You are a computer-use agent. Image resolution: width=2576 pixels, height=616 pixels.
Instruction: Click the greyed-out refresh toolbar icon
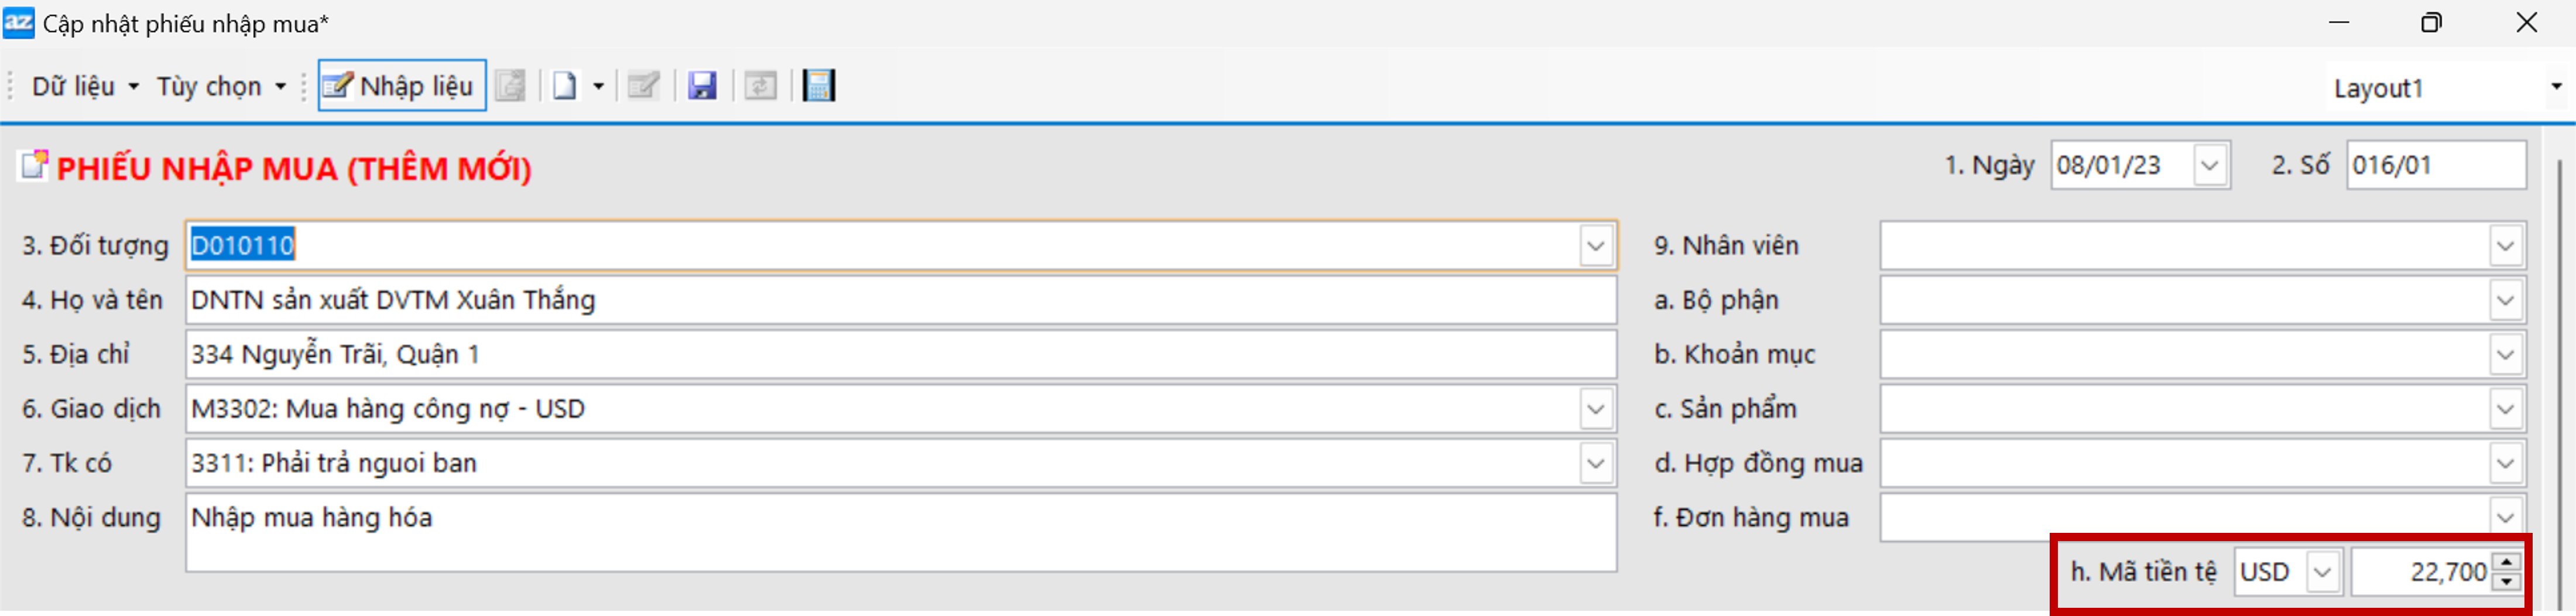[x=760, y=86]
